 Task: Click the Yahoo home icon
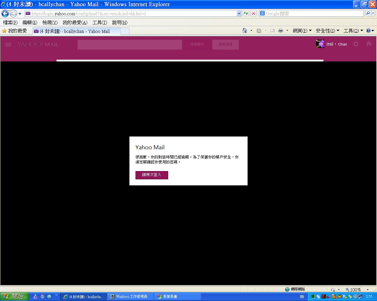369,44
